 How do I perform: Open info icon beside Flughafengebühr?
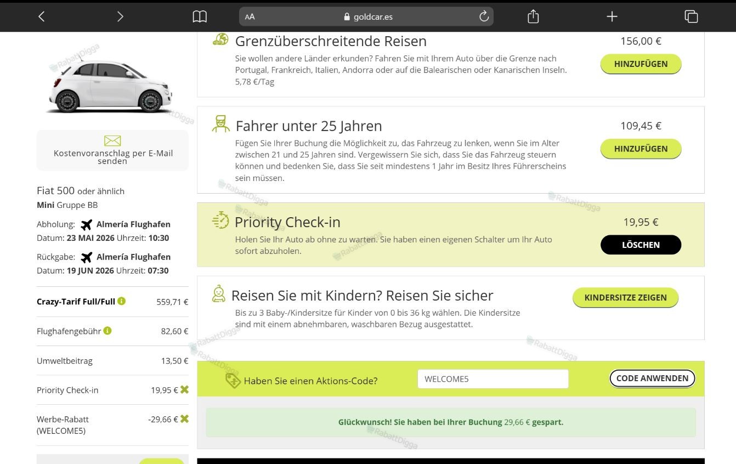[x=107, y=331]
